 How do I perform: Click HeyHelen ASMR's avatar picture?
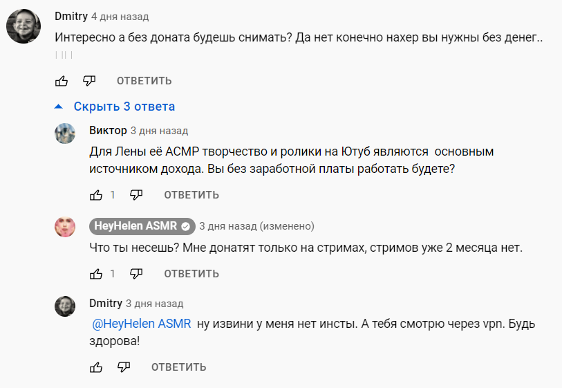coord(65,226)
